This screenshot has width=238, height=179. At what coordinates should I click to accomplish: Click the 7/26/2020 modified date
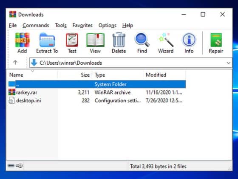(x=164, y=101)
